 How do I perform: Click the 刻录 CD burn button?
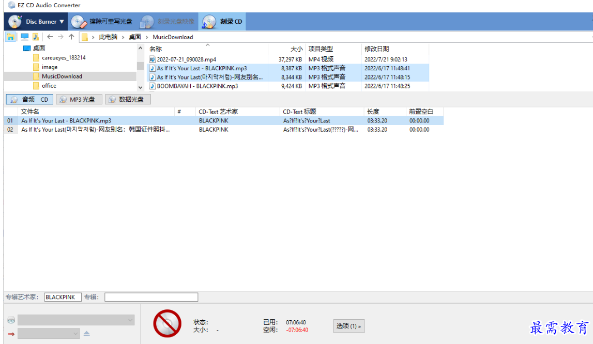[222, 22]
